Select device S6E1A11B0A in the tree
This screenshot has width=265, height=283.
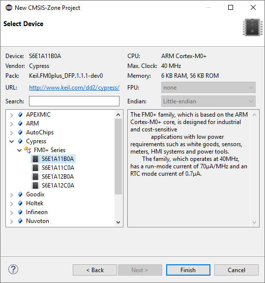tap(58, 159)
